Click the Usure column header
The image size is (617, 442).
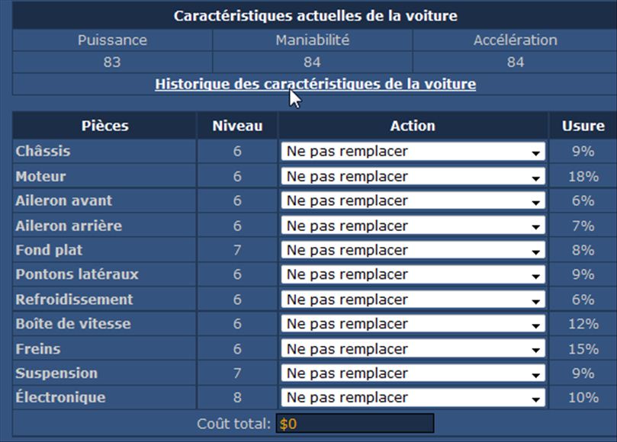[x=583, y=126]
